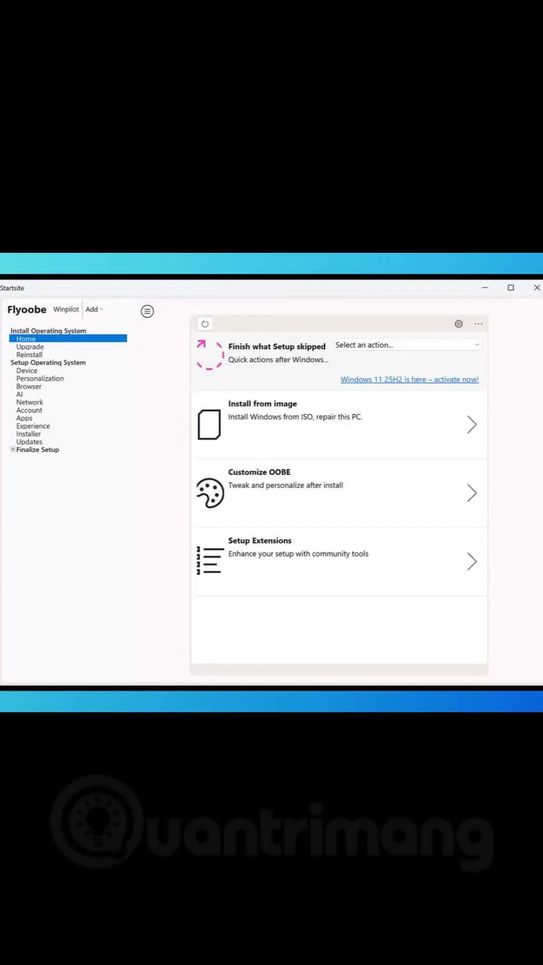
Task: Select Reinstall in the sidebar
Action: 29,355
